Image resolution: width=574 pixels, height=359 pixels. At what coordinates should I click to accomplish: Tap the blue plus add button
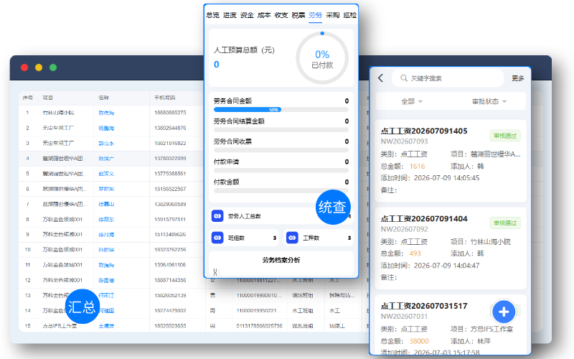pyautogui.click(x=504, y=312)
